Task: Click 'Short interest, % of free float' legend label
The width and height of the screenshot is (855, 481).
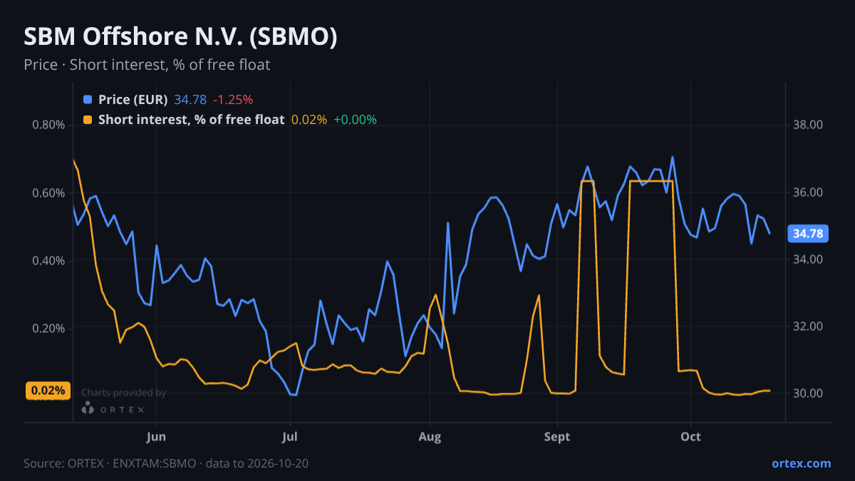Action: pos(192,120)
